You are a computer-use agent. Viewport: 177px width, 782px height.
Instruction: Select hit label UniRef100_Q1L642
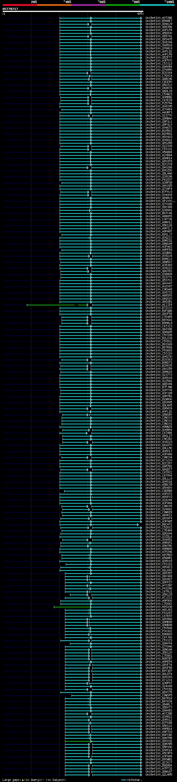point(159,570)
